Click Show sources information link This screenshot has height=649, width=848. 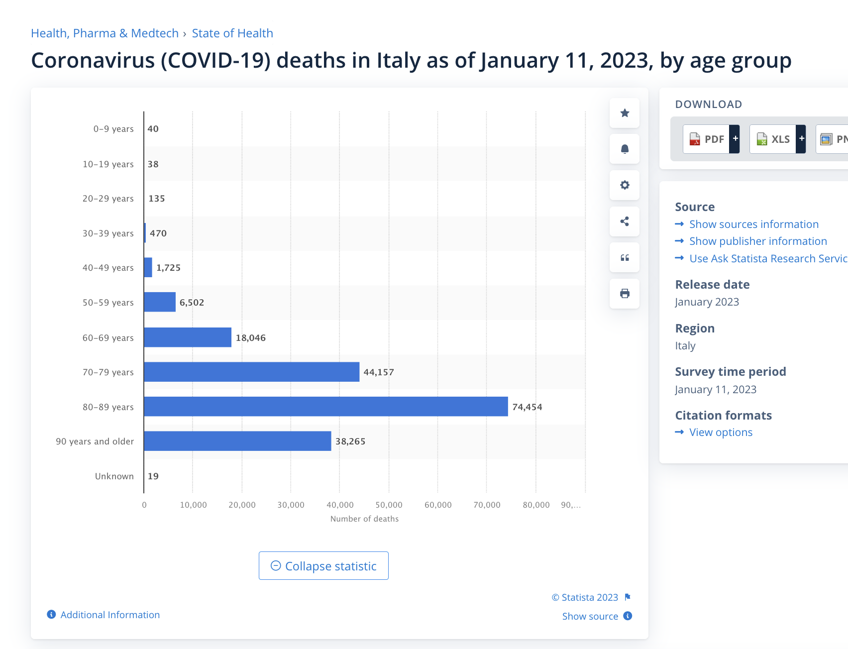point(754,224)
